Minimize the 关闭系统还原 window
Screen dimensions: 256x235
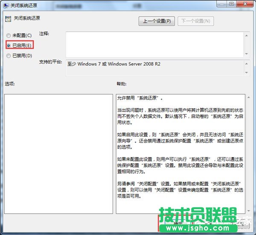221,4
